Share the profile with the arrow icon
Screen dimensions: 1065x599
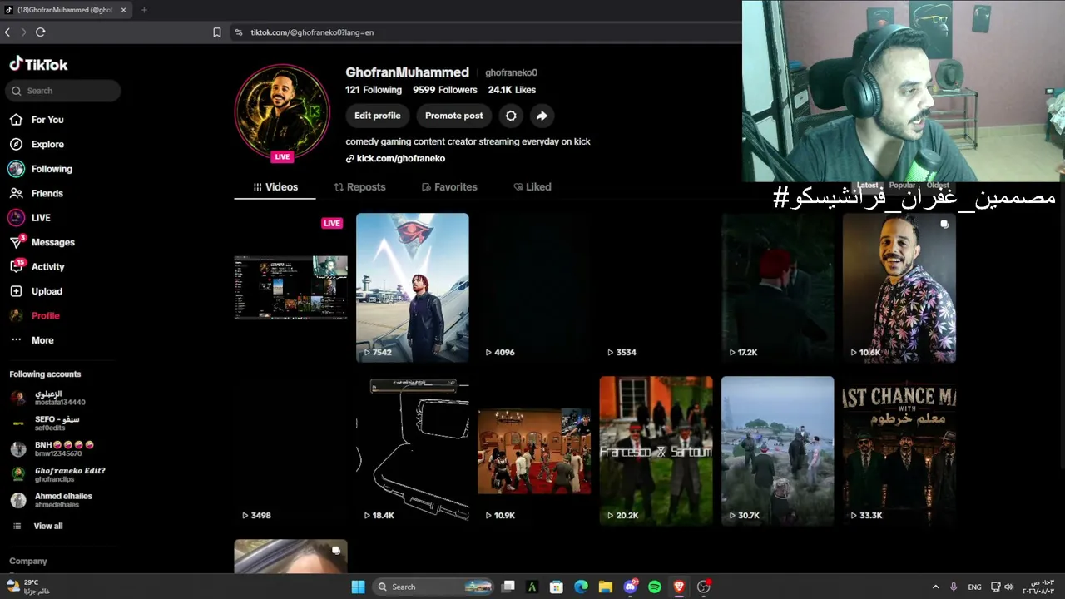(x=542, y=116)
